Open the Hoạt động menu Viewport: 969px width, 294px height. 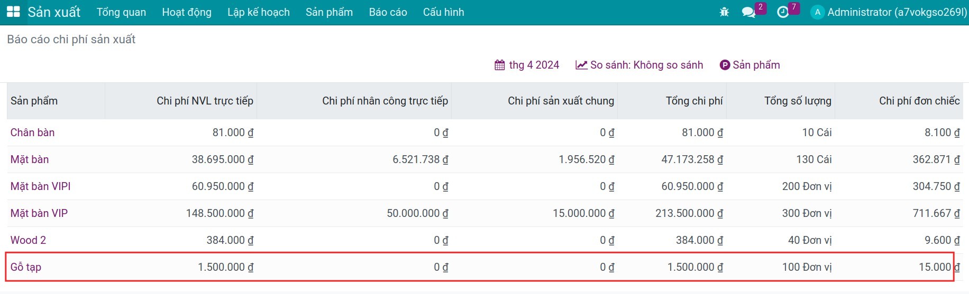[187, 12]
